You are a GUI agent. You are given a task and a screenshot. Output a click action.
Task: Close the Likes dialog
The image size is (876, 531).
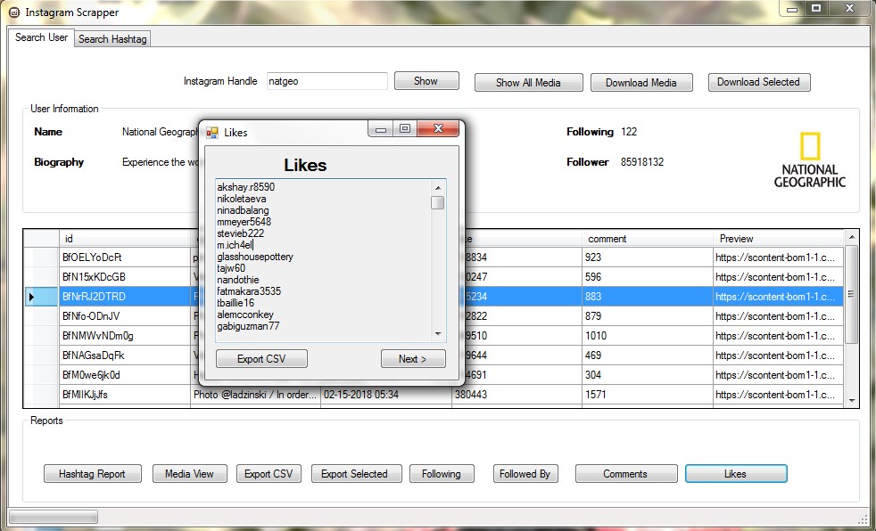(438, 129)
